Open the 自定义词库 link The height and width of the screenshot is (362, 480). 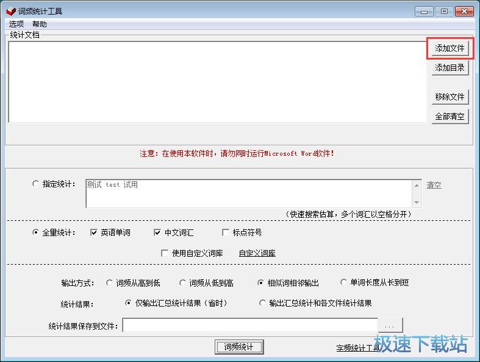tap(257, 253)
